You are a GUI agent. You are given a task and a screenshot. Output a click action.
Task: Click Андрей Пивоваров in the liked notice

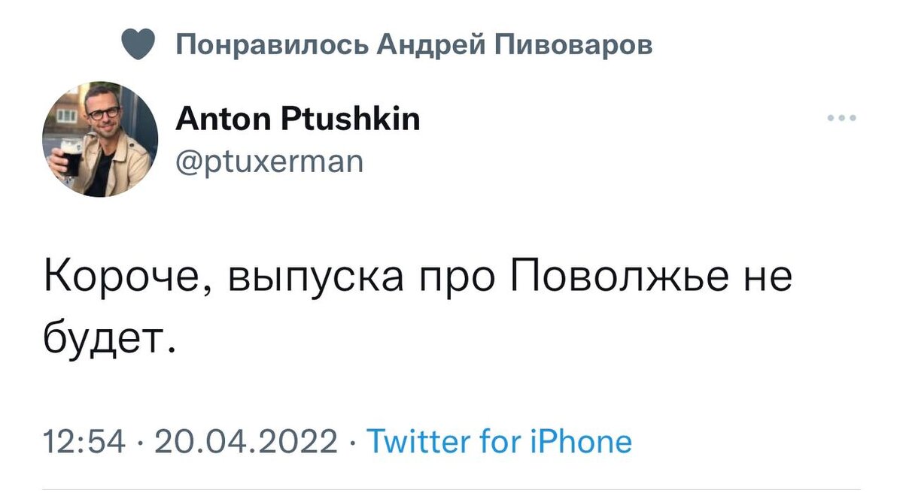point(515,47)
